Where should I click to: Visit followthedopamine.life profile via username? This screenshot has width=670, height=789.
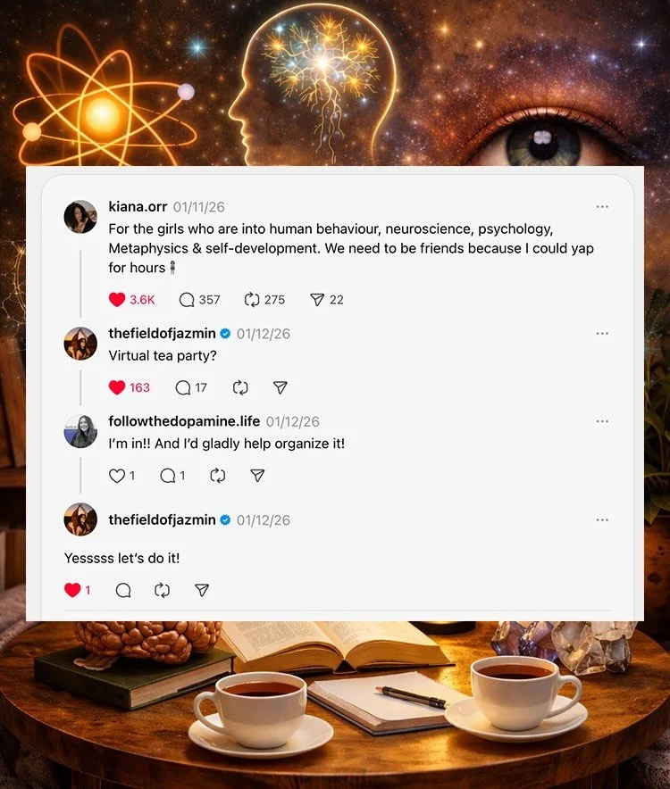pos(184,421)
